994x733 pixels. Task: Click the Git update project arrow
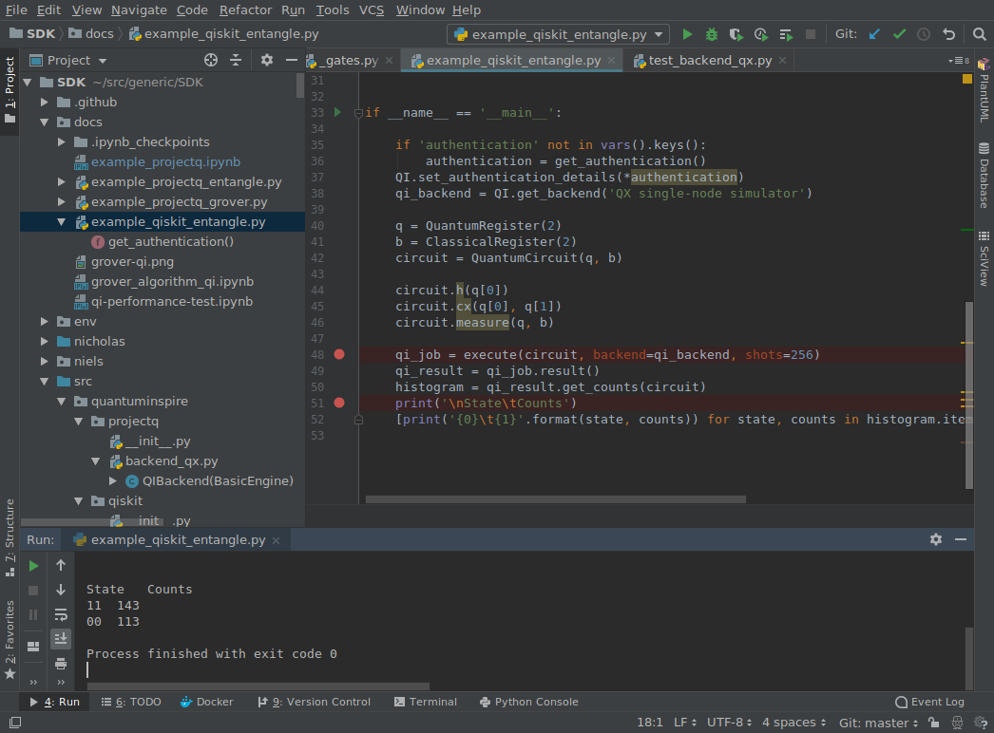click(874, 34)
